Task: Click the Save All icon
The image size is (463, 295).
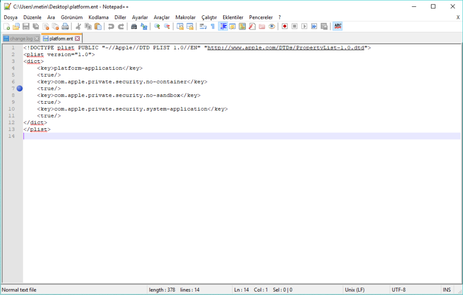Action: pyautogui.click(x=35, y=27)
